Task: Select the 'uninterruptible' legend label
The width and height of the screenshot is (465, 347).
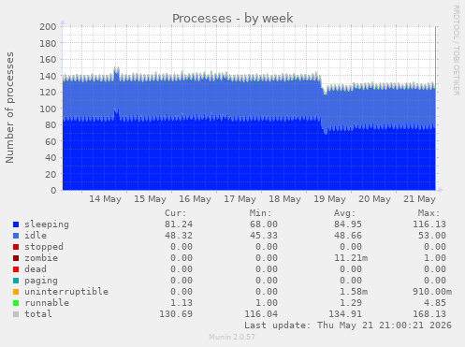Action: [x=66, y=292]
